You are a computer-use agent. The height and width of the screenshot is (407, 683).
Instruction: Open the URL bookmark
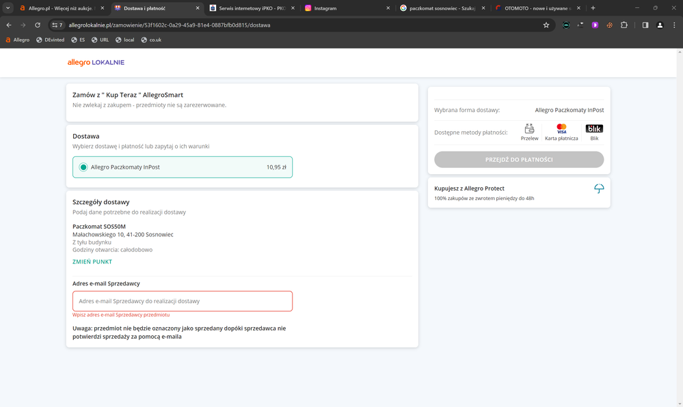coord(101,40)
